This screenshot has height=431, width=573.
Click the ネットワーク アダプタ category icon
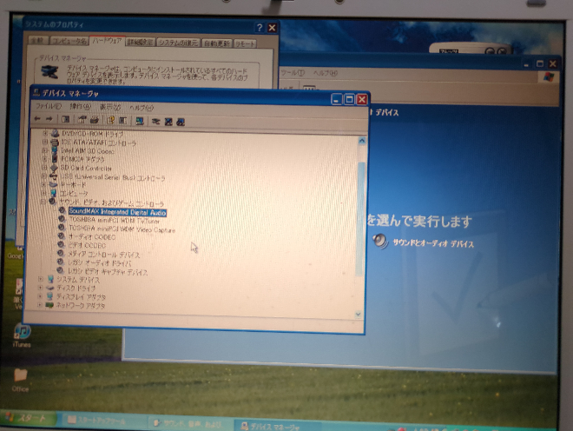49,304
